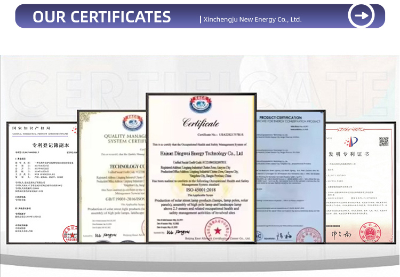Click the cursive Certificate title

click(201, 123)
